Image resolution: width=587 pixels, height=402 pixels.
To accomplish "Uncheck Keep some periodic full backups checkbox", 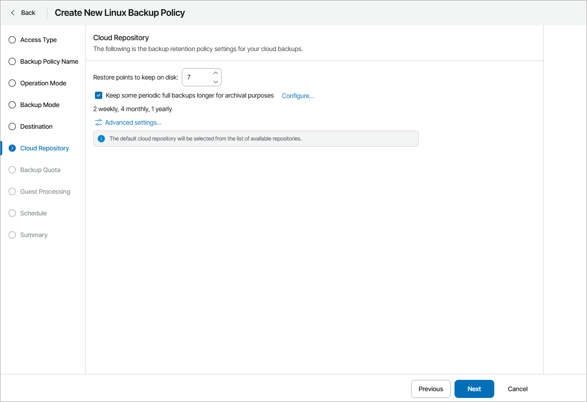I will (x=99, y=95).
